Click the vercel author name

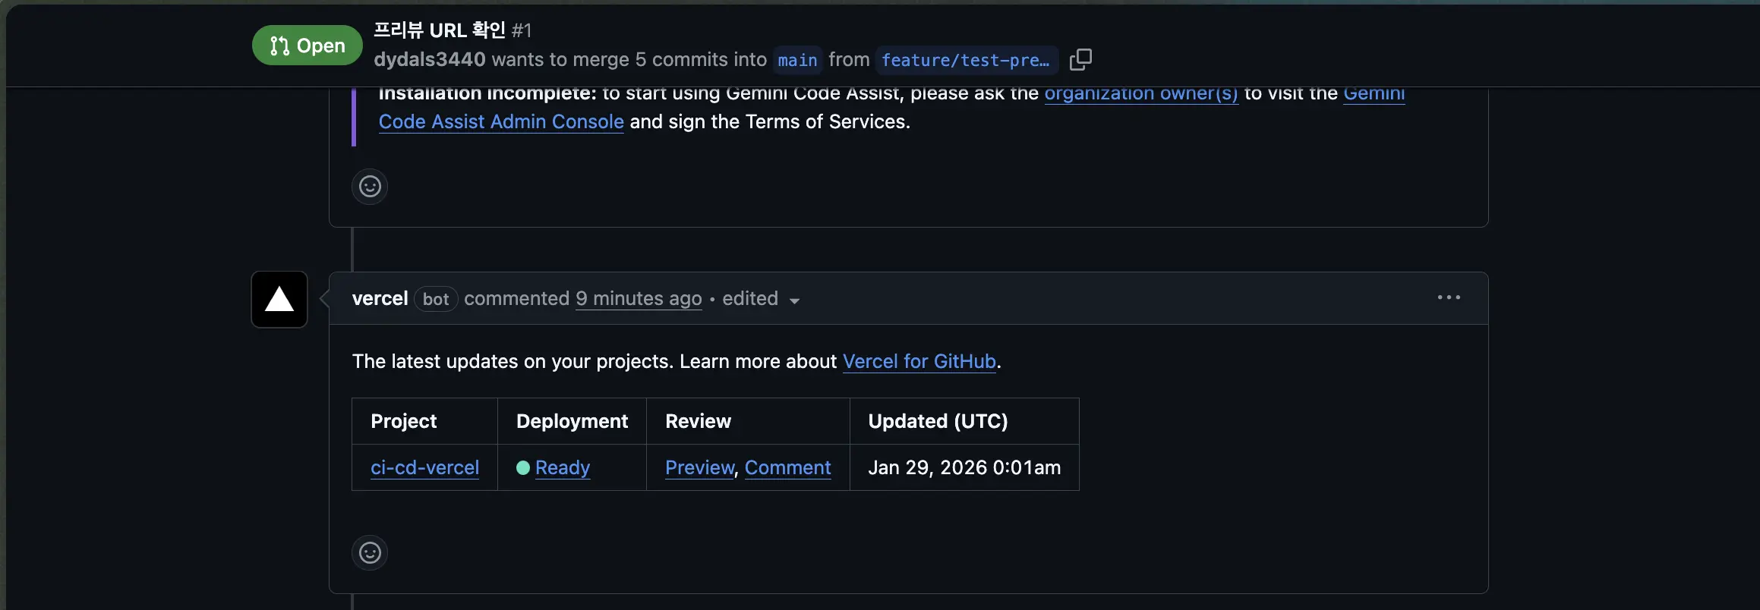click(x=380, y=299)
